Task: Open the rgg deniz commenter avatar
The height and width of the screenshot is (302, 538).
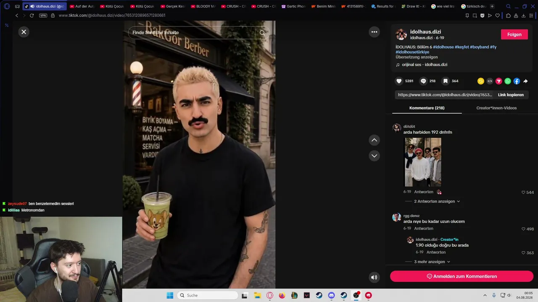Action: [396, 217]
